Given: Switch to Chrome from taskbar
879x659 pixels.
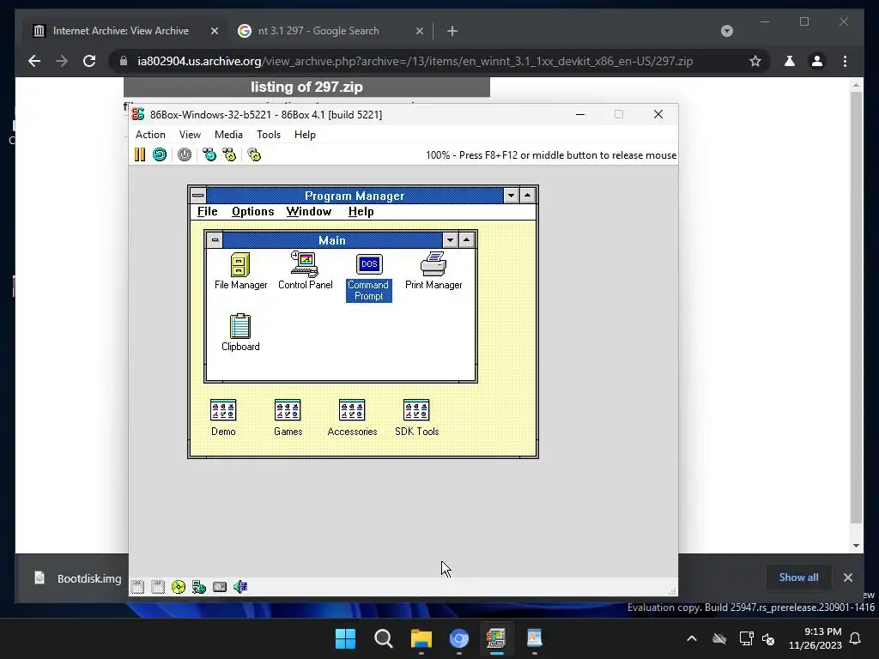Looking at the screenshot, I should [459, 638].
